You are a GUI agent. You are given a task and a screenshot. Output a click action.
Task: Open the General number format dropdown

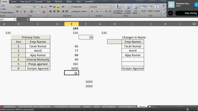tap(110, 7)
